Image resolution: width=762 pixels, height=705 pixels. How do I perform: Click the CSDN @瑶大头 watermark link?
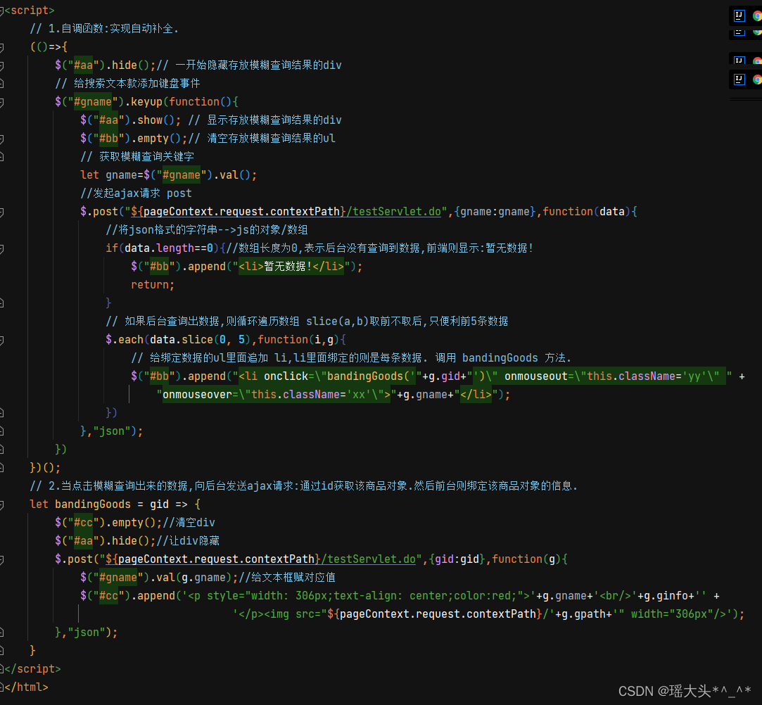(x=686, y=692)
